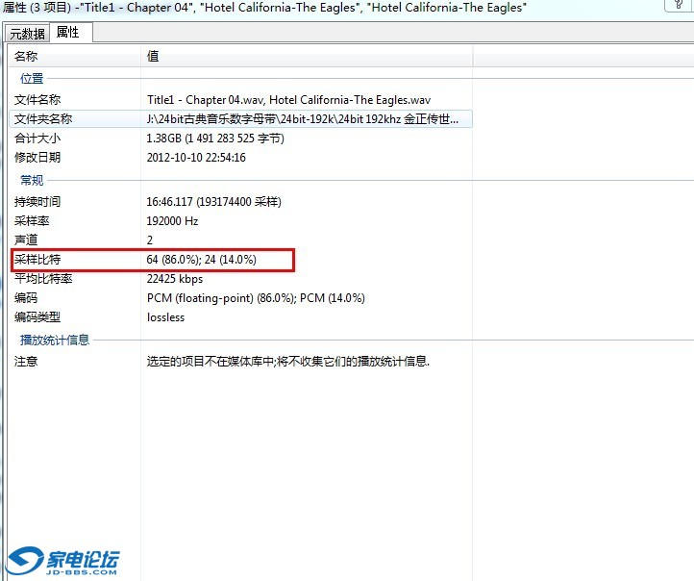Image resolution: width=694 pixels, height=581 pixels.
Task: Select the 文件名称 row label
Action: (x=37, y=100)
